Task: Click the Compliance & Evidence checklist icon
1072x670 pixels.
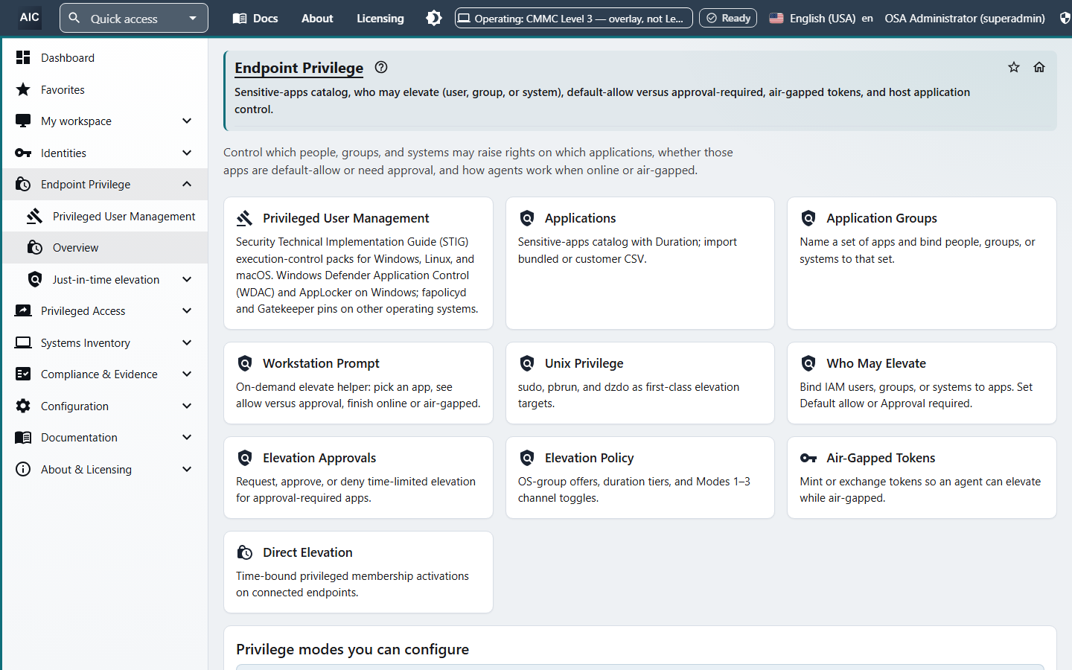Action: (x=23, y=374)
